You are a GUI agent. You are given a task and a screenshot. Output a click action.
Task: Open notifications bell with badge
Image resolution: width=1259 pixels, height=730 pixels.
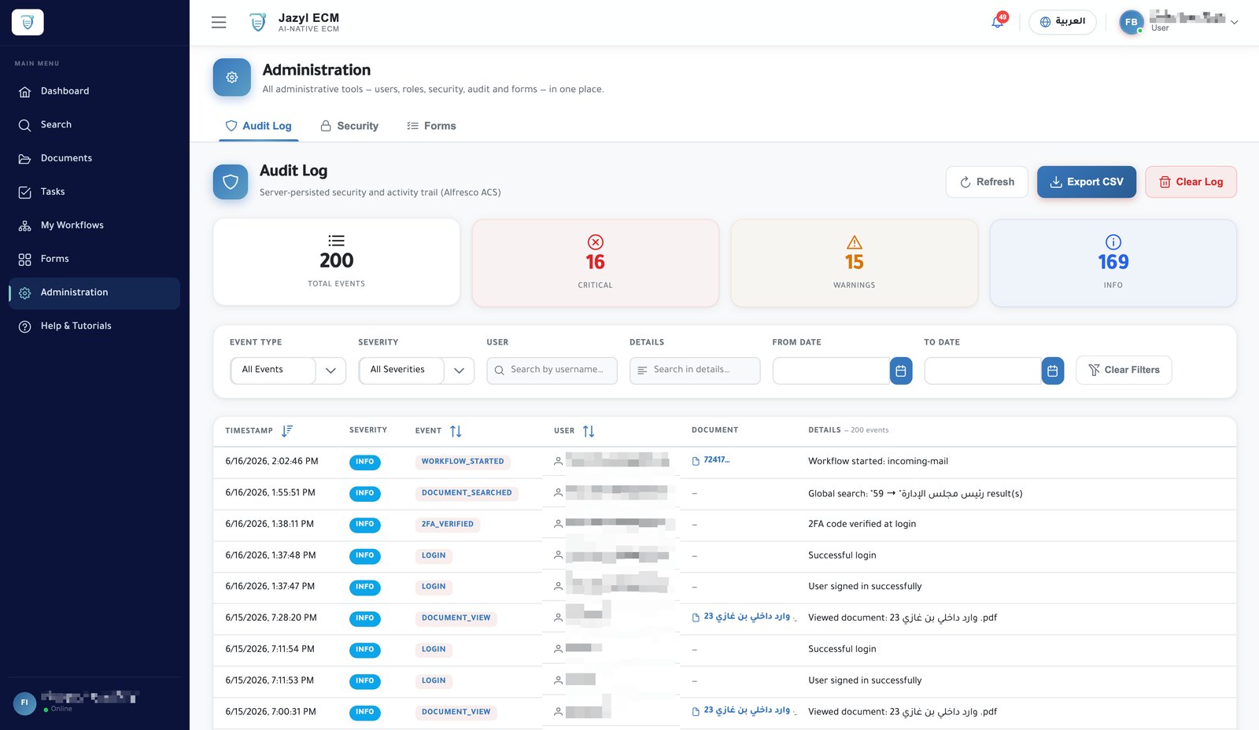click(x=998, y=21)
